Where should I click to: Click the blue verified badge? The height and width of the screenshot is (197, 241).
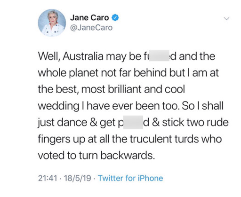pos(115,17)
